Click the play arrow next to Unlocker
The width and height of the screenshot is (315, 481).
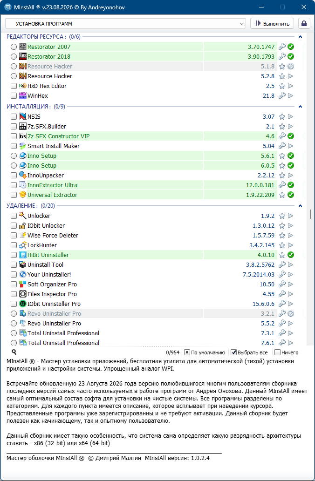(x=290, y=216)
